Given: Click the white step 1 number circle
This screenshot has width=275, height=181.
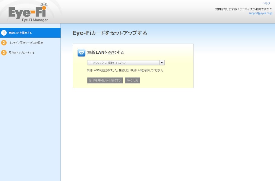Looking at the screenshot, I should 4,33.
